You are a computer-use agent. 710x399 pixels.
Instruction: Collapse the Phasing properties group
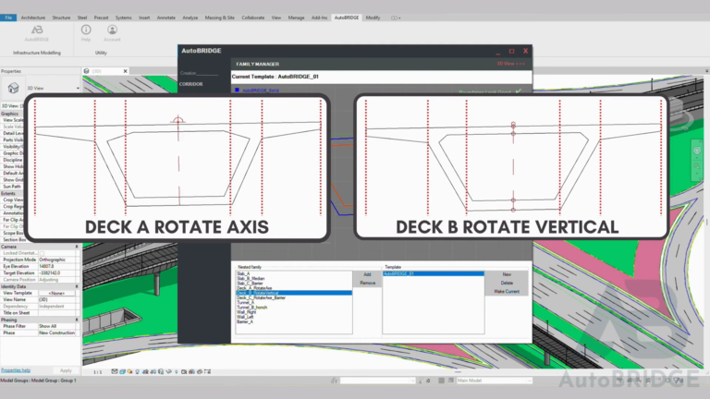pyautogui.click(x=77, y=320)
